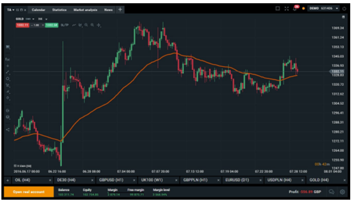Click the plus add tab button
The image size is (353, 202).
tap(120, 9)
